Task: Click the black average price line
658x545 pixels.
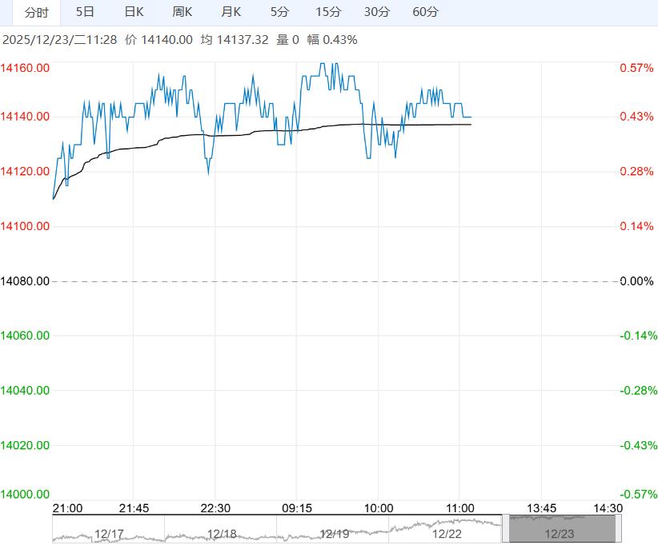Action: point(240,134)
